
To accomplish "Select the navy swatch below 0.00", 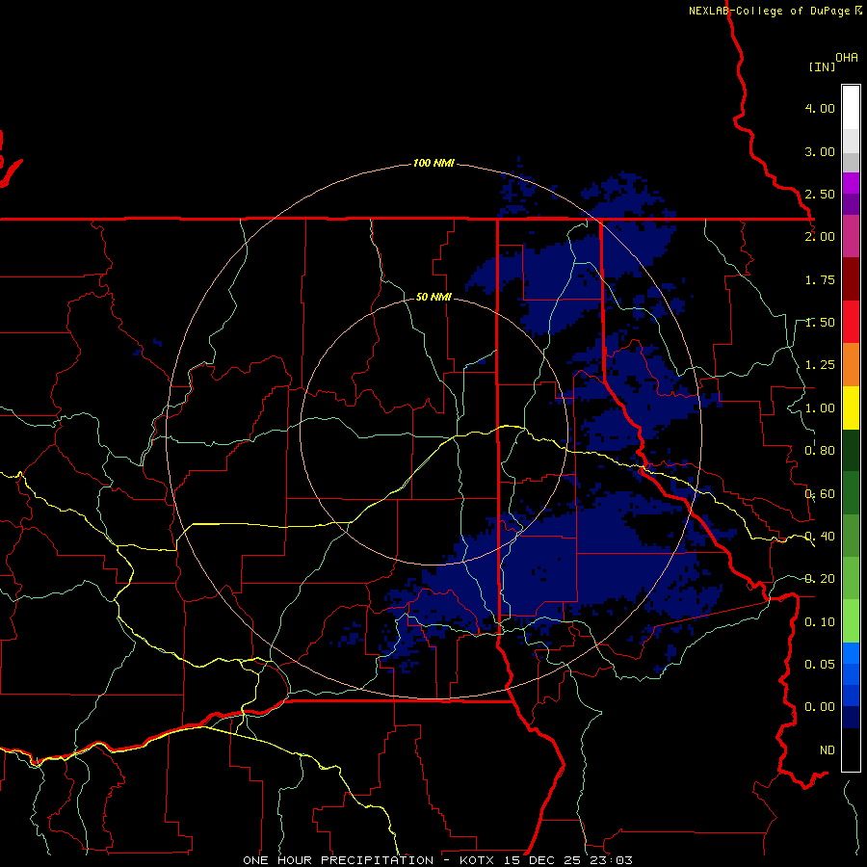I will click(x=851, y=717).
